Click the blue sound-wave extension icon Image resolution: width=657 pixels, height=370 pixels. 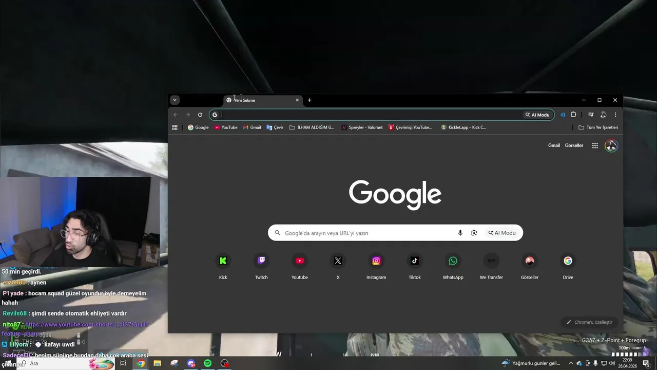point(563,115)
